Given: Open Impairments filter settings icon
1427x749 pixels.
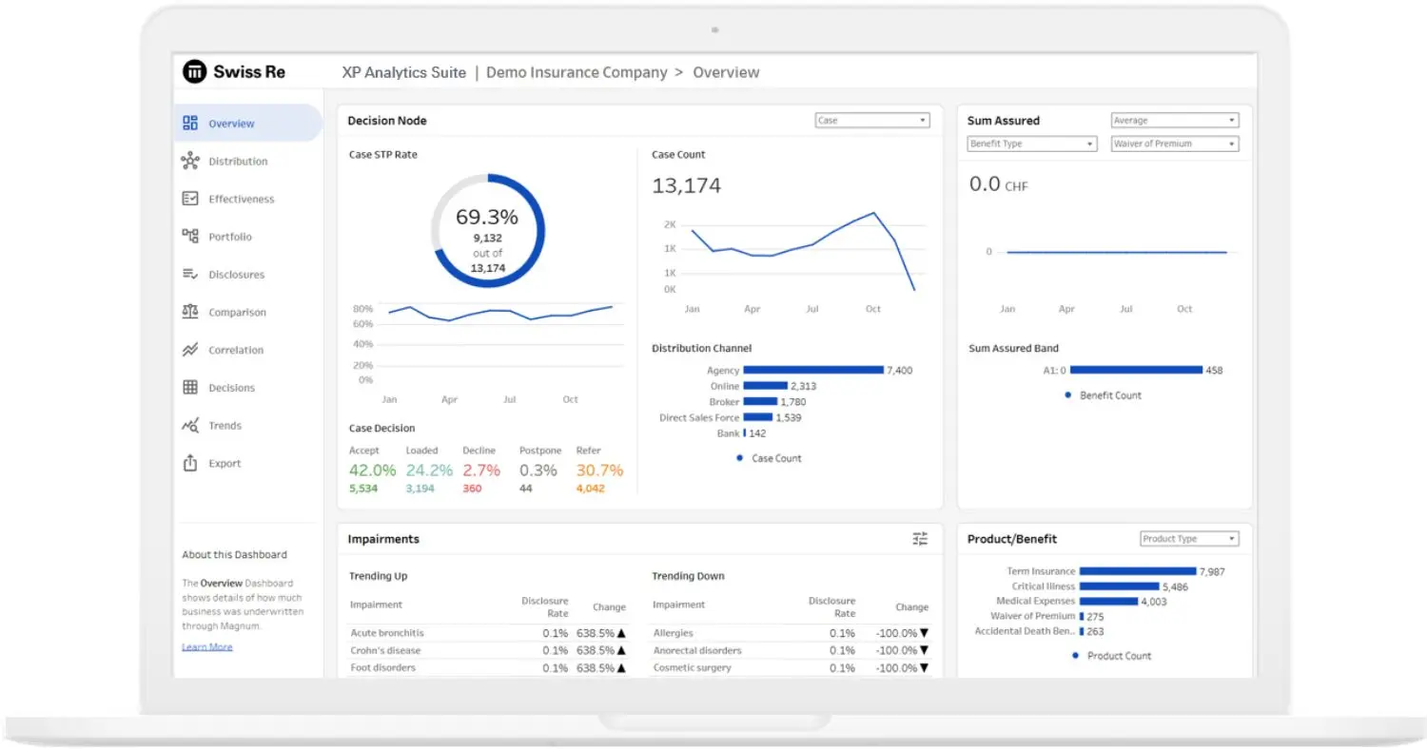Looking at the screenshot, I should pos(920,539).
